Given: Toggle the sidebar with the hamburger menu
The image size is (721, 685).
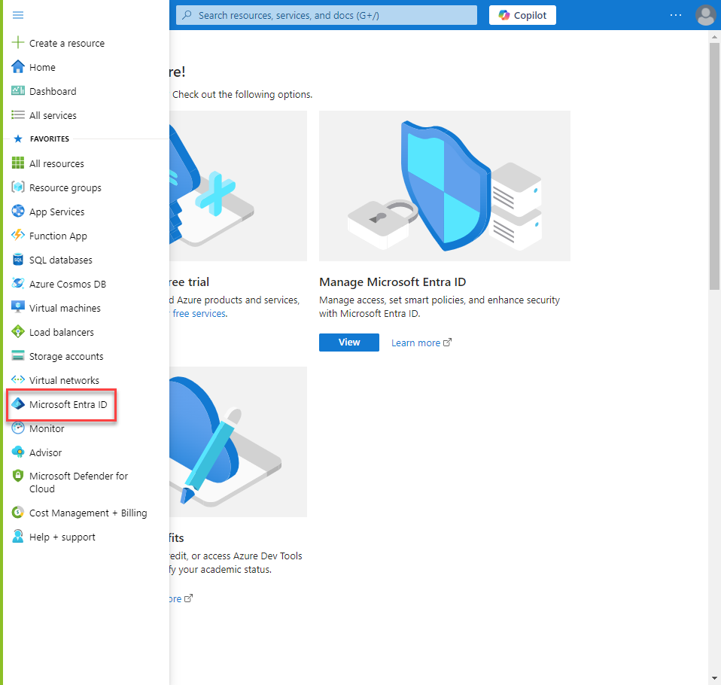Looking at the screenshot, I should coord(19,14).
